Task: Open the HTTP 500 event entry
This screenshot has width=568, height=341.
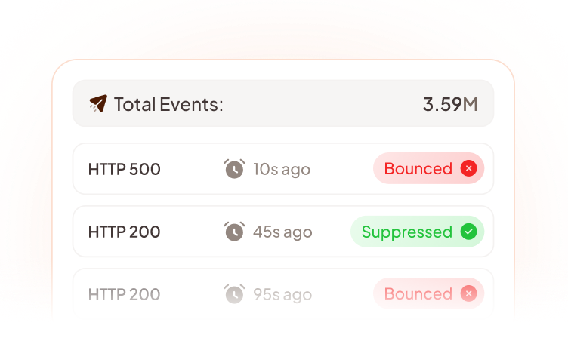Action: (x=283, y=169)
